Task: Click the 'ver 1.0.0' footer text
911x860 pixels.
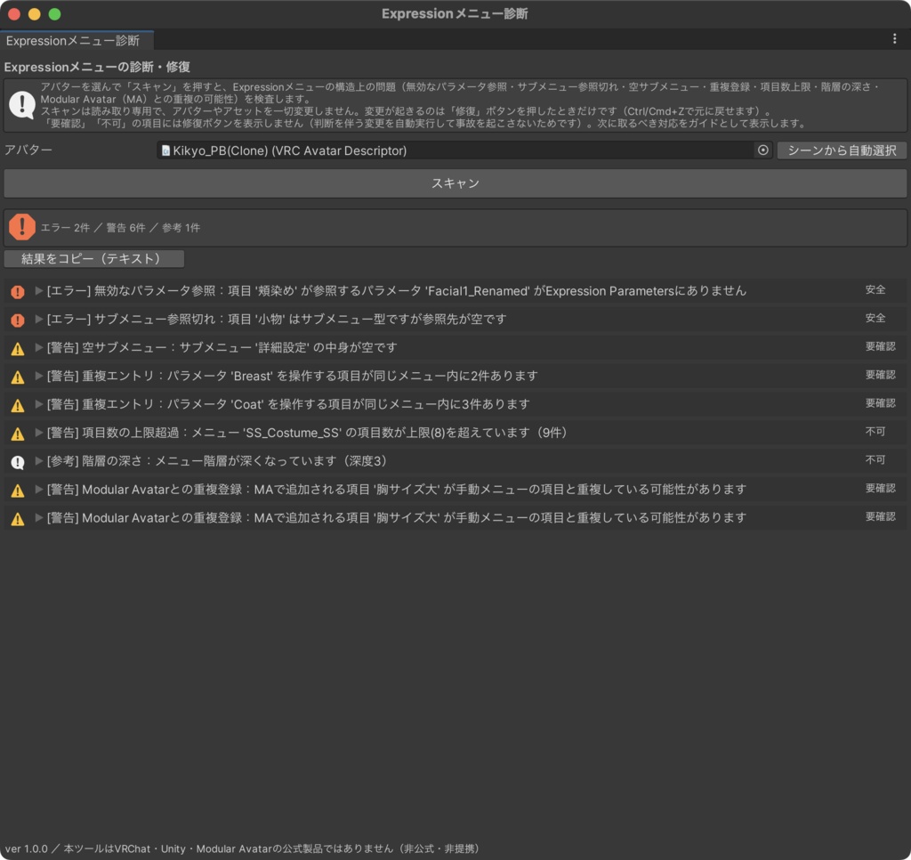Action: (26, 849)
